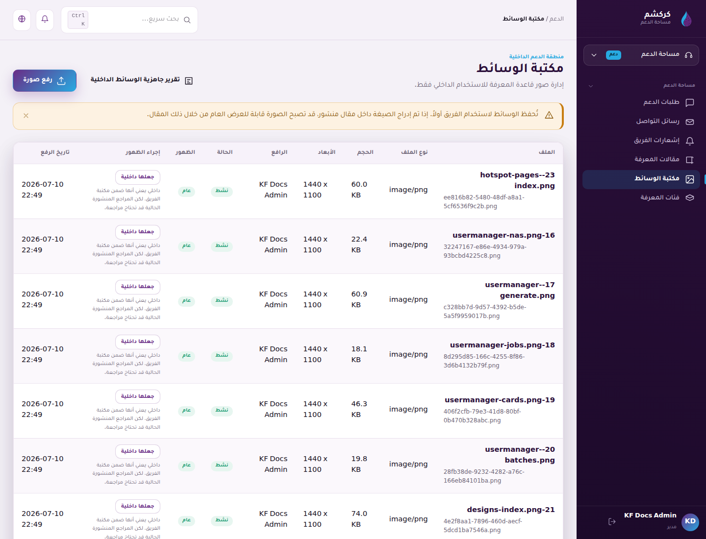Image resolution: width=706 pixels, height=539 pixels.
Task: Click the الرافع column header
Action: pyautogui.click(x=279, y=152)
